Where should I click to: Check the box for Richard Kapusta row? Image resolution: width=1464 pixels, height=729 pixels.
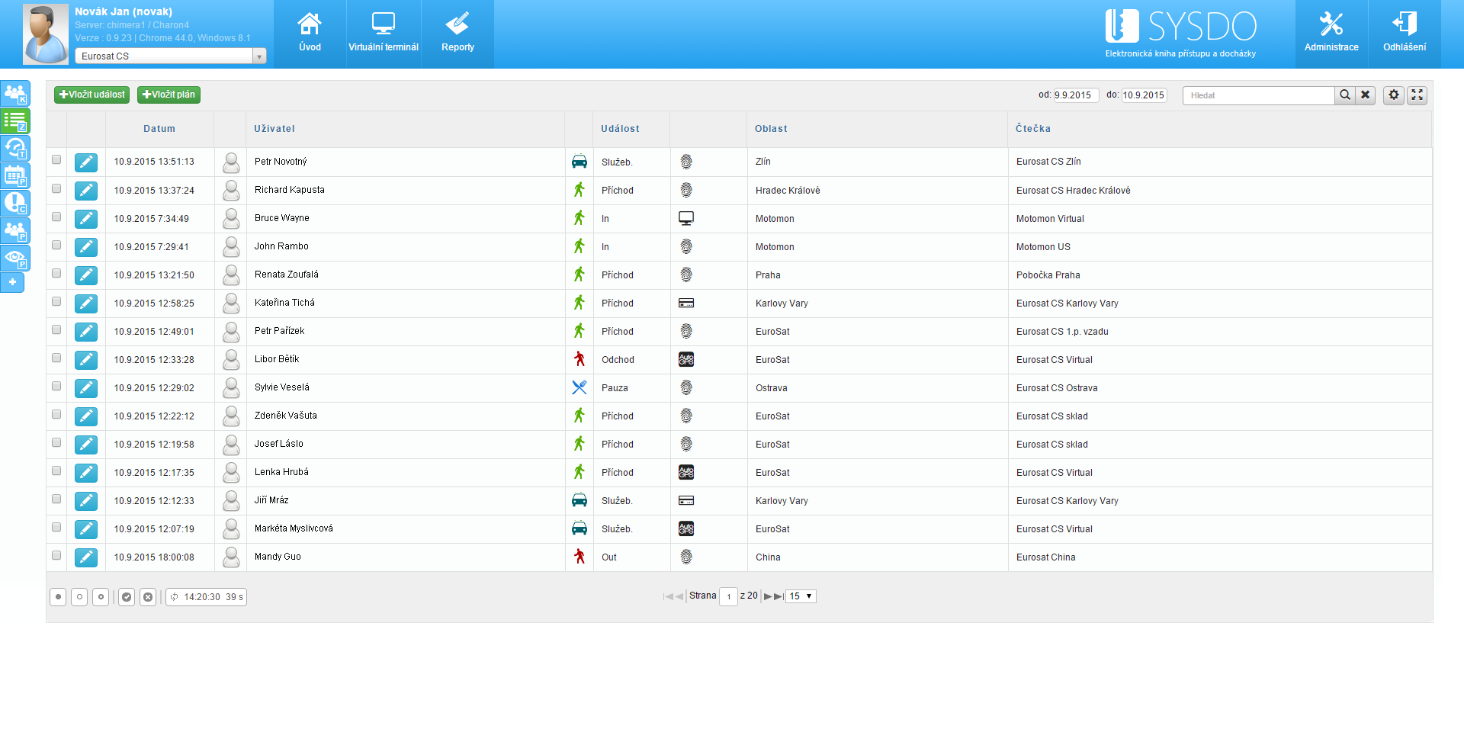pos(56,188)
